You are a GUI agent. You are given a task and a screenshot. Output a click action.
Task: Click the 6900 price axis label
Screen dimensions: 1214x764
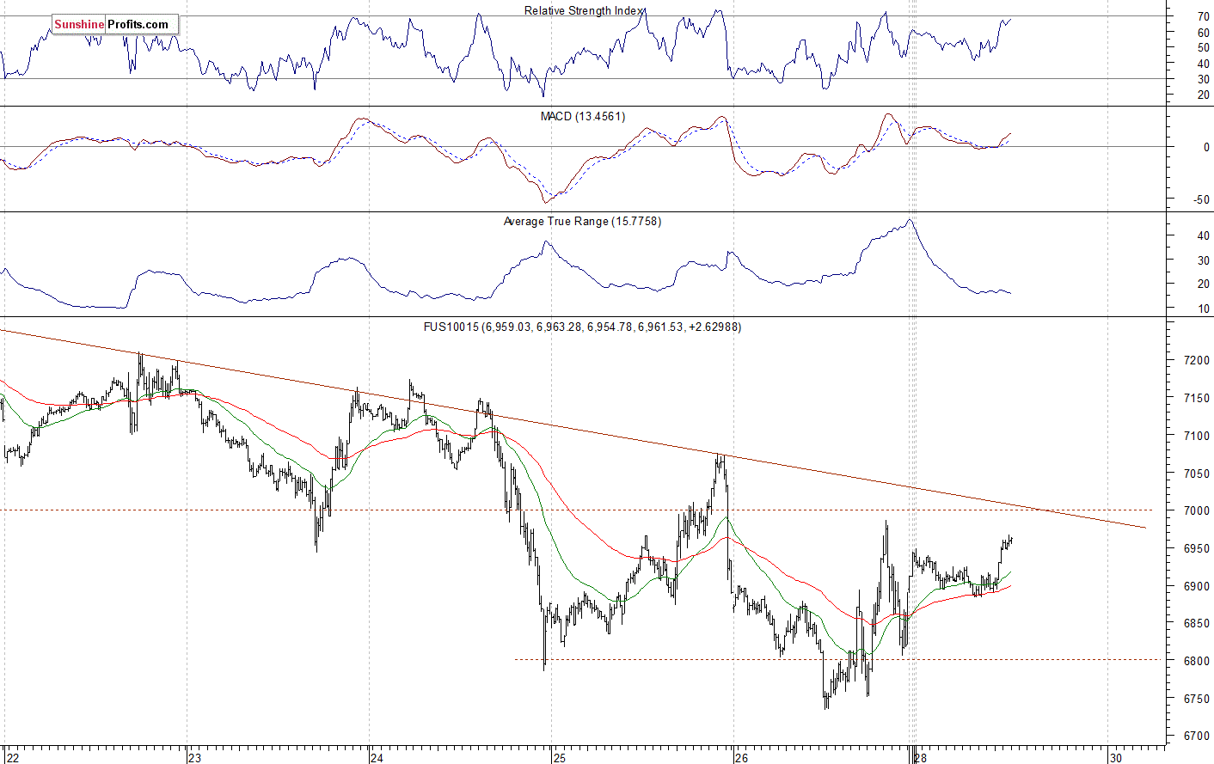tap(1196, 586)
